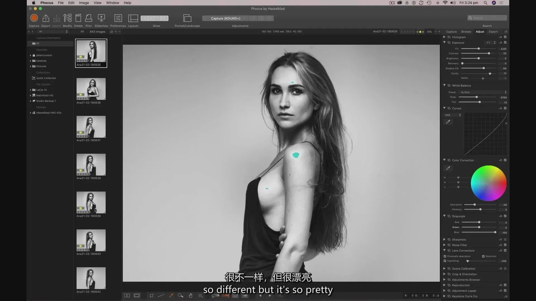This screenshot has height=301, width=536.
Task: Toggle the Distortion checkbox
Action: click(483, 256)
